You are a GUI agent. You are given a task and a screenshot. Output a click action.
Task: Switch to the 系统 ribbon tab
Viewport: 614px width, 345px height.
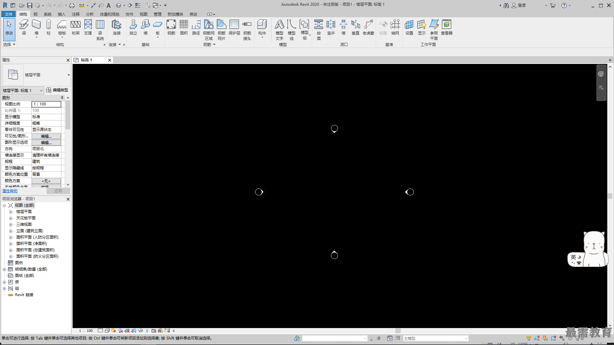tap(48, 14)
